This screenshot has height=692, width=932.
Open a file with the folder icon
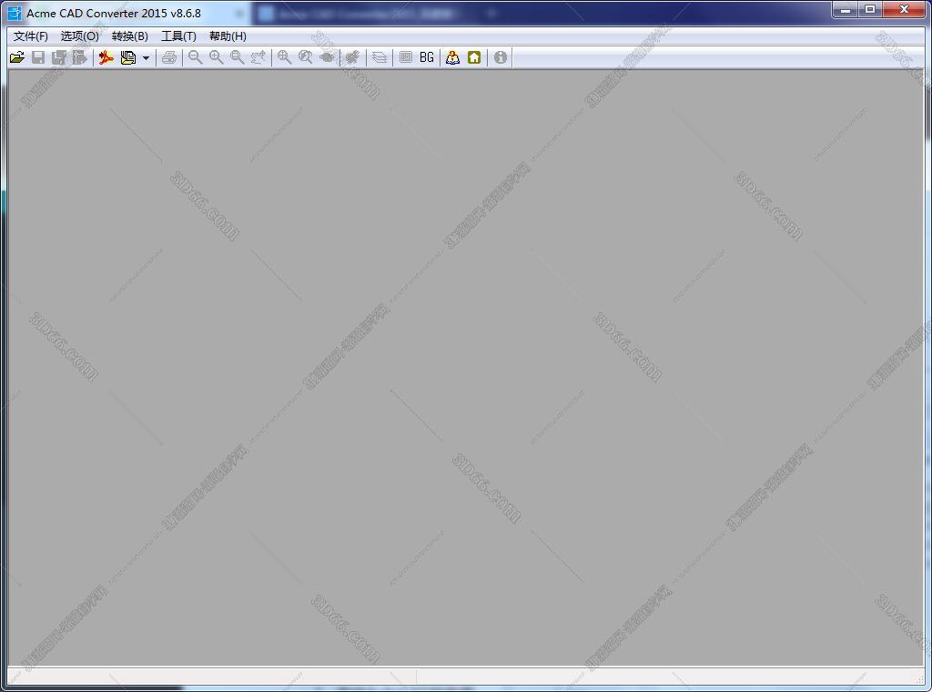pos(17,57)
